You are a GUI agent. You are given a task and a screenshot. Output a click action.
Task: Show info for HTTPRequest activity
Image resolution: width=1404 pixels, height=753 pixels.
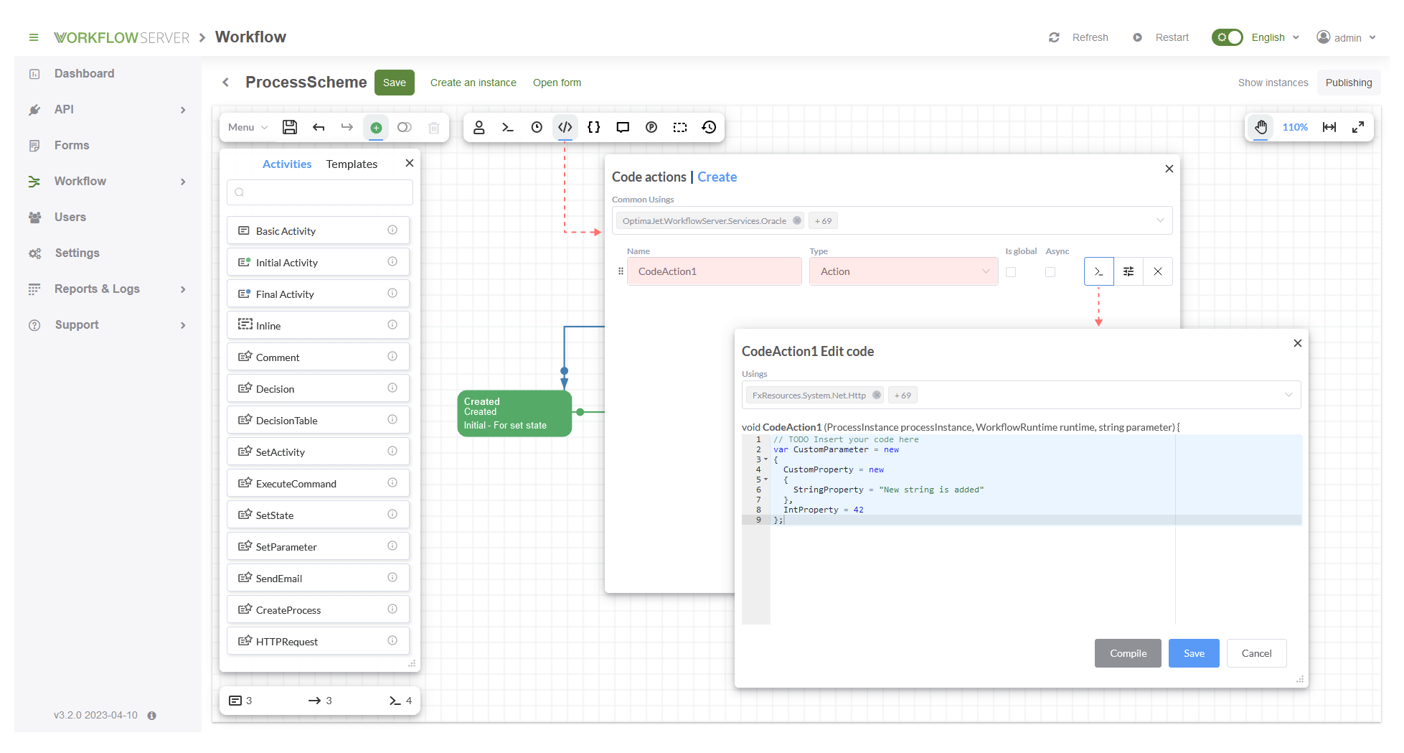coord(392,641)
